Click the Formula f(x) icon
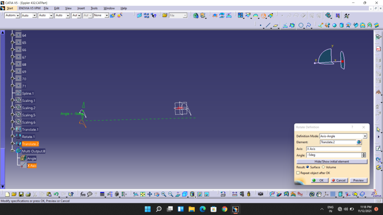Screen dimensions: 383x215 (x=83, y=194)
